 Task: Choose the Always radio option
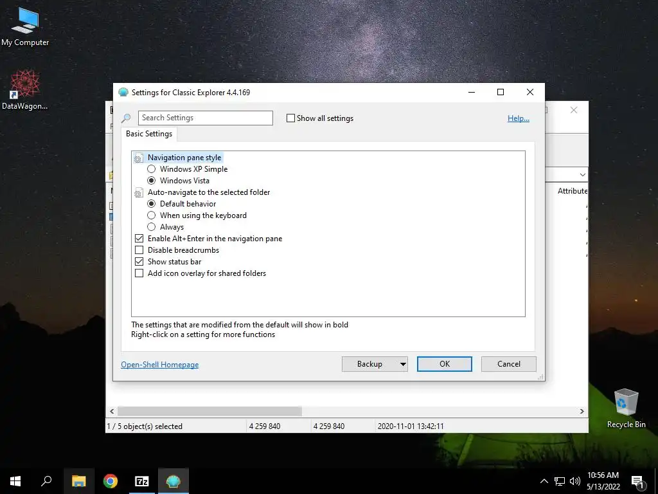tap(152, 227)
